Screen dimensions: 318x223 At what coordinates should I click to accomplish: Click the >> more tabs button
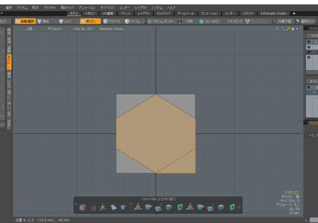point(2,125)
